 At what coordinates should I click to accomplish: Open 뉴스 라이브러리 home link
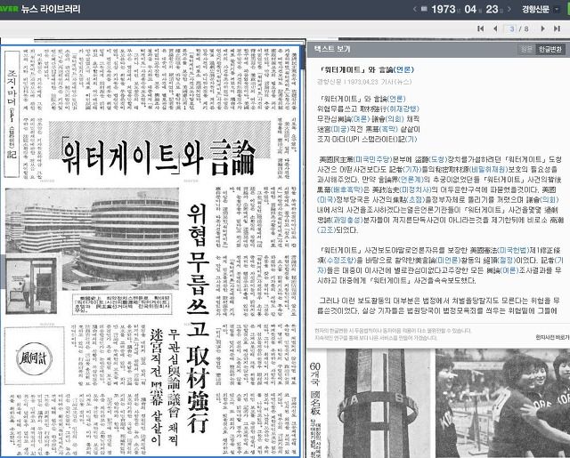(51, 9)
